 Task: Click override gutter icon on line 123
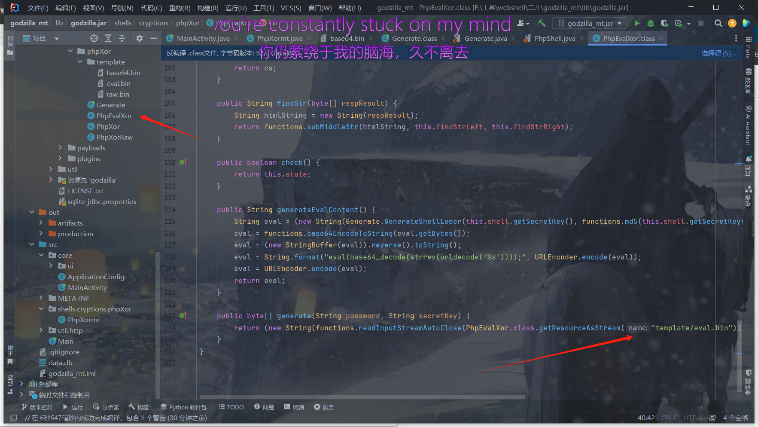tap(183, 316)
